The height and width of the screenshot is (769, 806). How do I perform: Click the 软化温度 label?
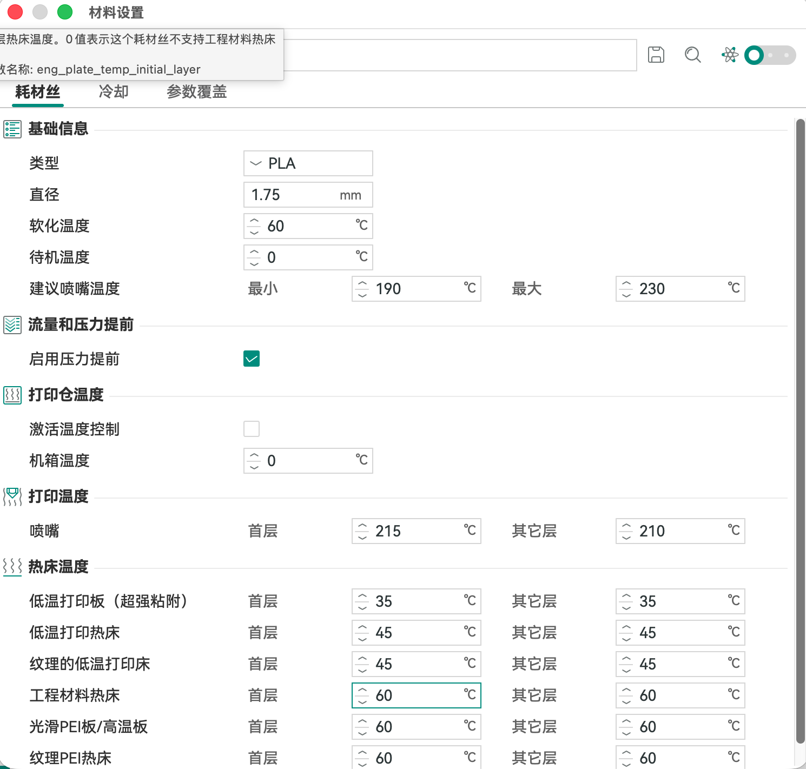coord(60,226)
